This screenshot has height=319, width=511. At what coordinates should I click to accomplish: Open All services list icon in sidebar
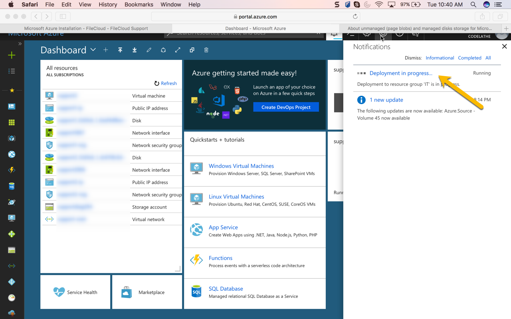coord(12,71)
